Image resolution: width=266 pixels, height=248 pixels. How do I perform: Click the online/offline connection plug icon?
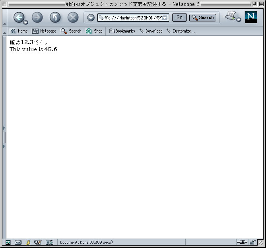[x=242, y=242]
